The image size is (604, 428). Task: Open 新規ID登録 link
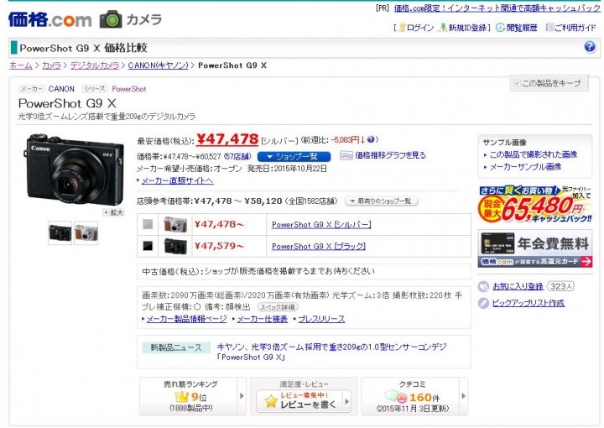(x=467, y=28)
